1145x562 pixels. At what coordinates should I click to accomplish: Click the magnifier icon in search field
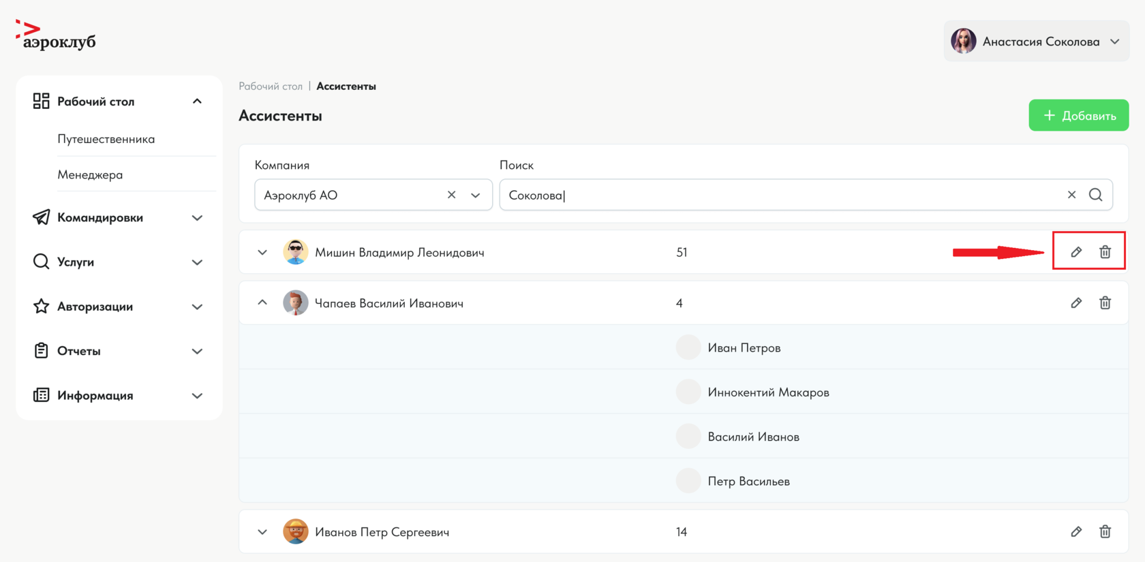[1095, 195]
